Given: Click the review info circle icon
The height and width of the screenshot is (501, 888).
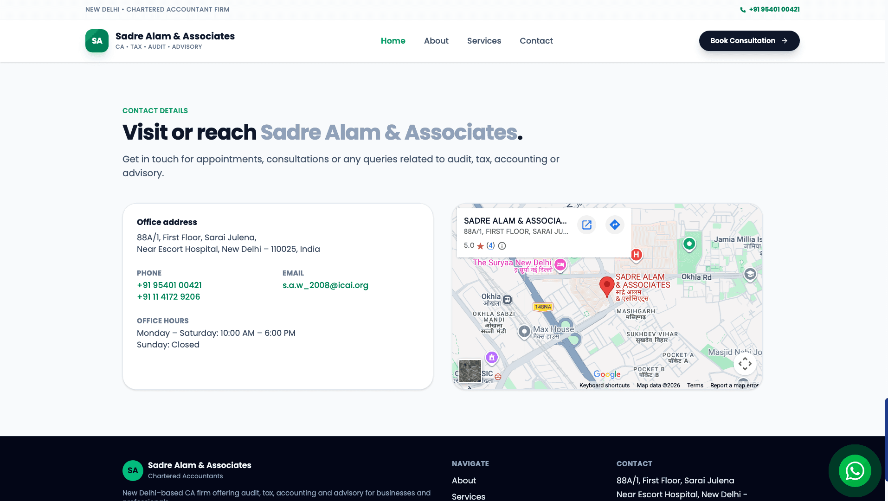Looking at the screenshot, I should coord(502,246).
